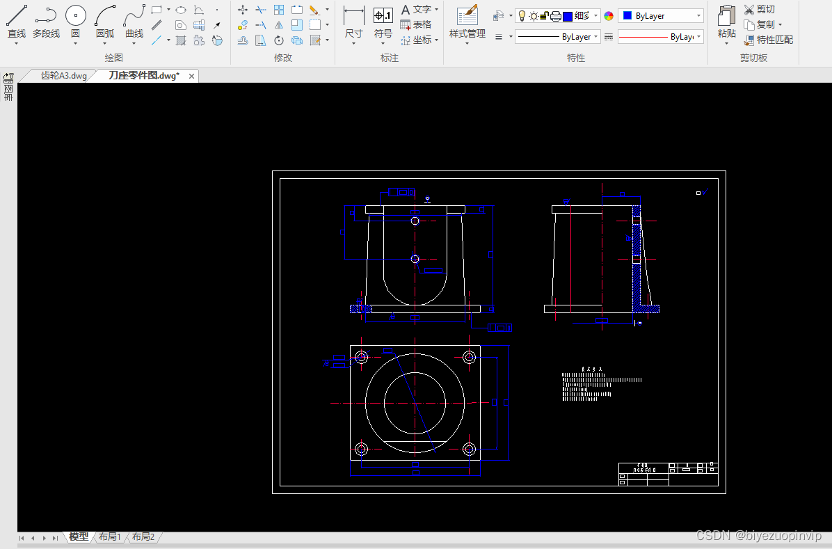Select the Arc (圆弧) tool
The width and height of the screenshot is (832, 549).
point(105,22)
